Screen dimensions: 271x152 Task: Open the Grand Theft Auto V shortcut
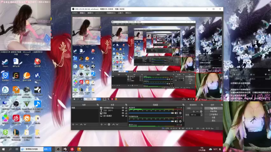coord(27,106)
